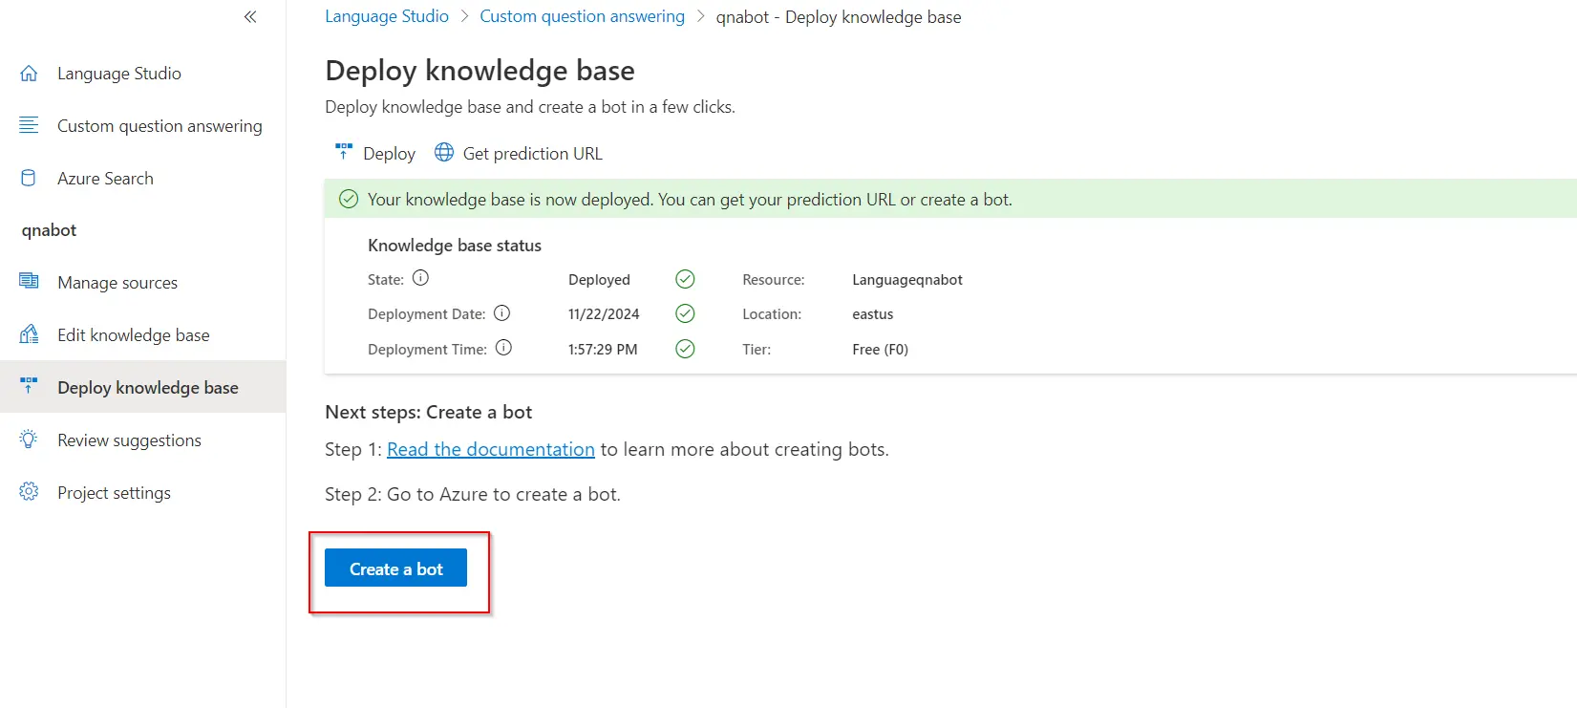The height and width of the screenshot is (708, 1577).
Task: Click the Project settings gear icon
Action: coord(29,492)
